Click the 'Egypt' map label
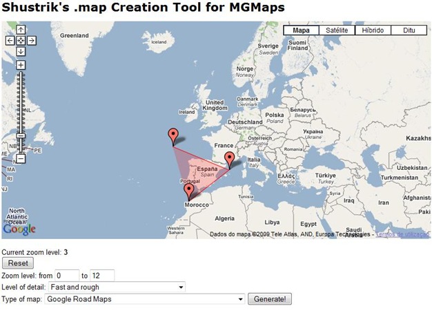 (x=308, y=224)
